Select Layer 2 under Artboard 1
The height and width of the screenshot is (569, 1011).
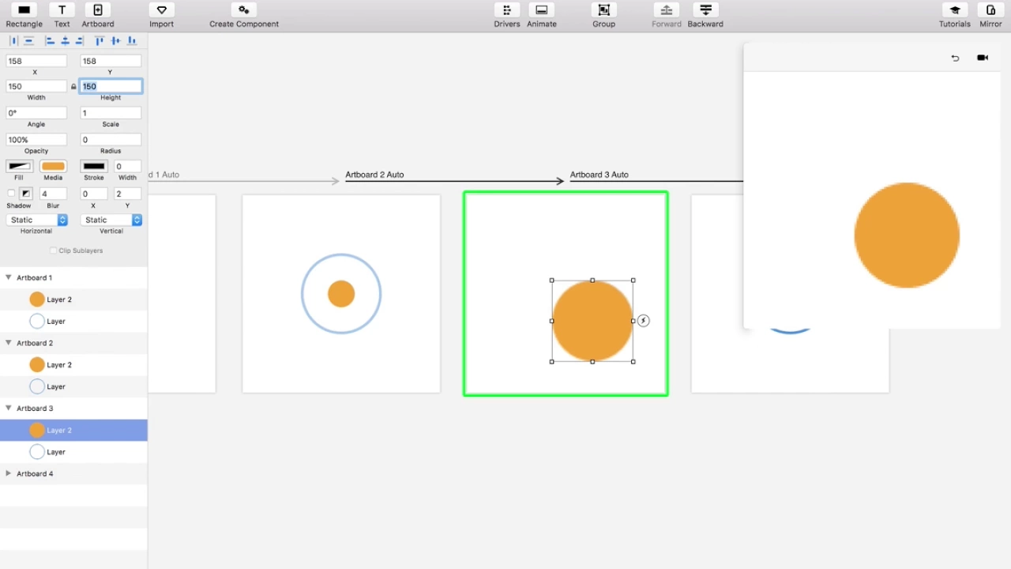coord(73,300)
